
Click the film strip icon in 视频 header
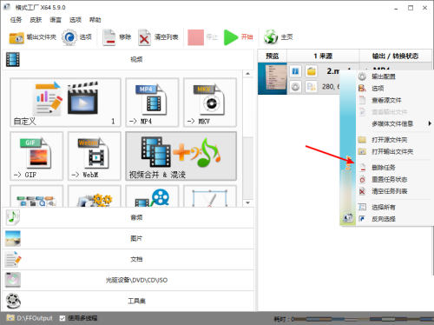(x=13, y=59)
